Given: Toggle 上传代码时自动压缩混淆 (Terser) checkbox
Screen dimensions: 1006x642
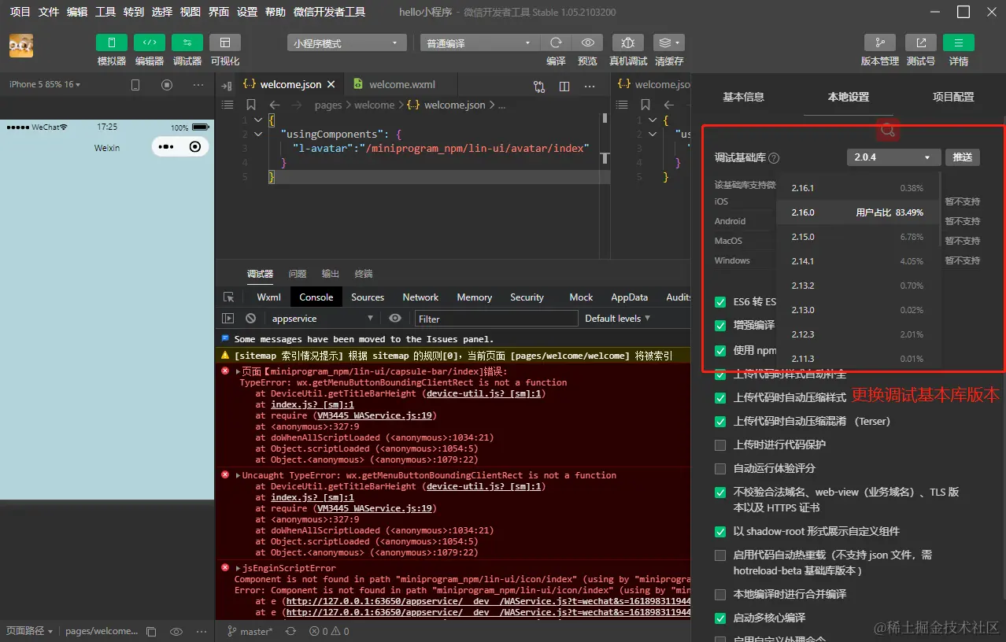Looking at the screenshot, I should click(720, 422).
